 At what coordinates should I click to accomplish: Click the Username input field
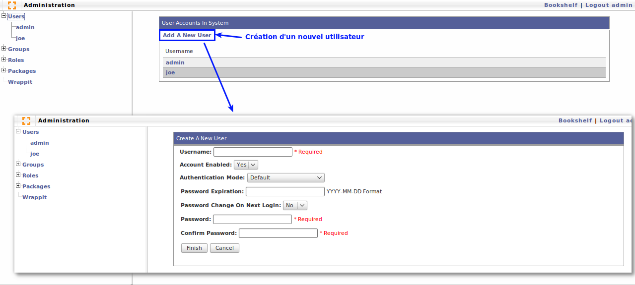[x=253, y=152]
